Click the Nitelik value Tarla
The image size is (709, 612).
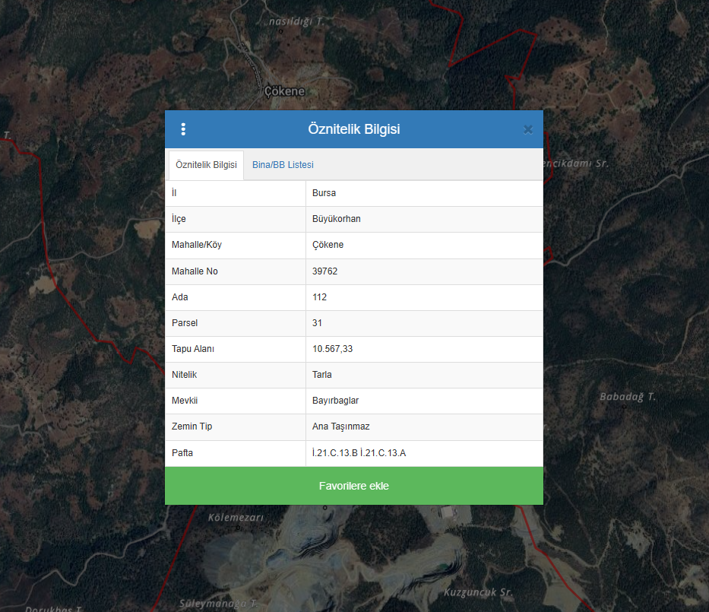(322, 375)
